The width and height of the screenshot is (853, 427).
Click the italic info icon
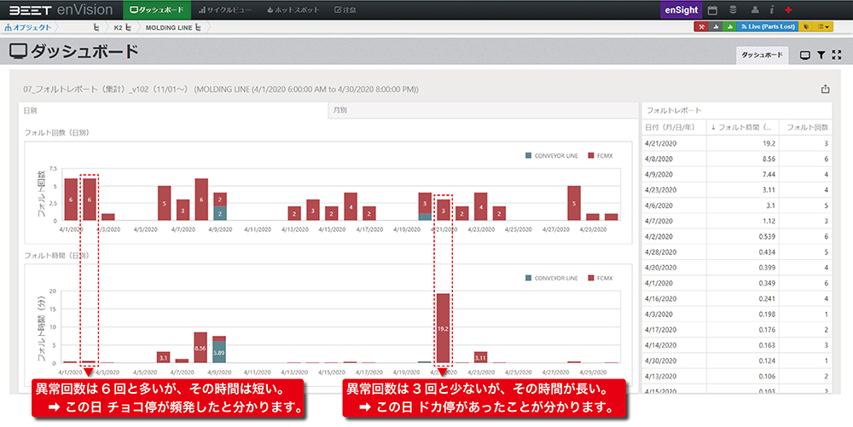click(x=771, y=9)
